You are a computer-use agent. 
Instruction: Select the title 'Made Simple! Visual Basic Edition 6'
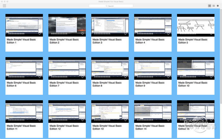point(21,84)
